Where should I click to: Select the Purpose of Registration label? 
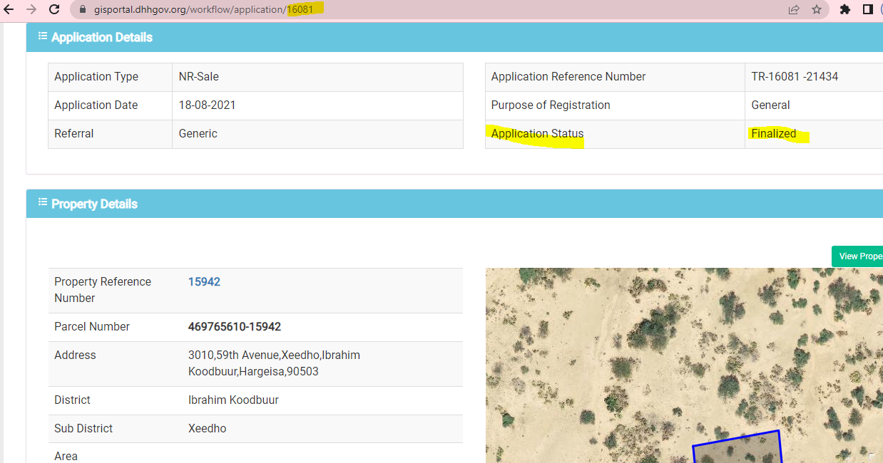point(551,105)
